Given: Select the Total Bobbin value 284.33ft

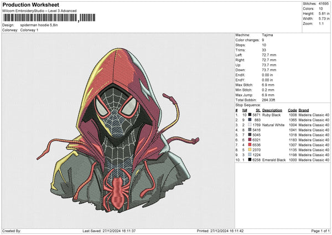Looking at the screenshot, I should coord(268,100).
